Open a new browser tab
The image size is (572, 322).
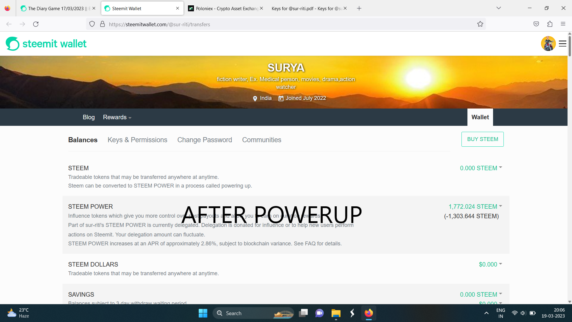click(359, 8)
